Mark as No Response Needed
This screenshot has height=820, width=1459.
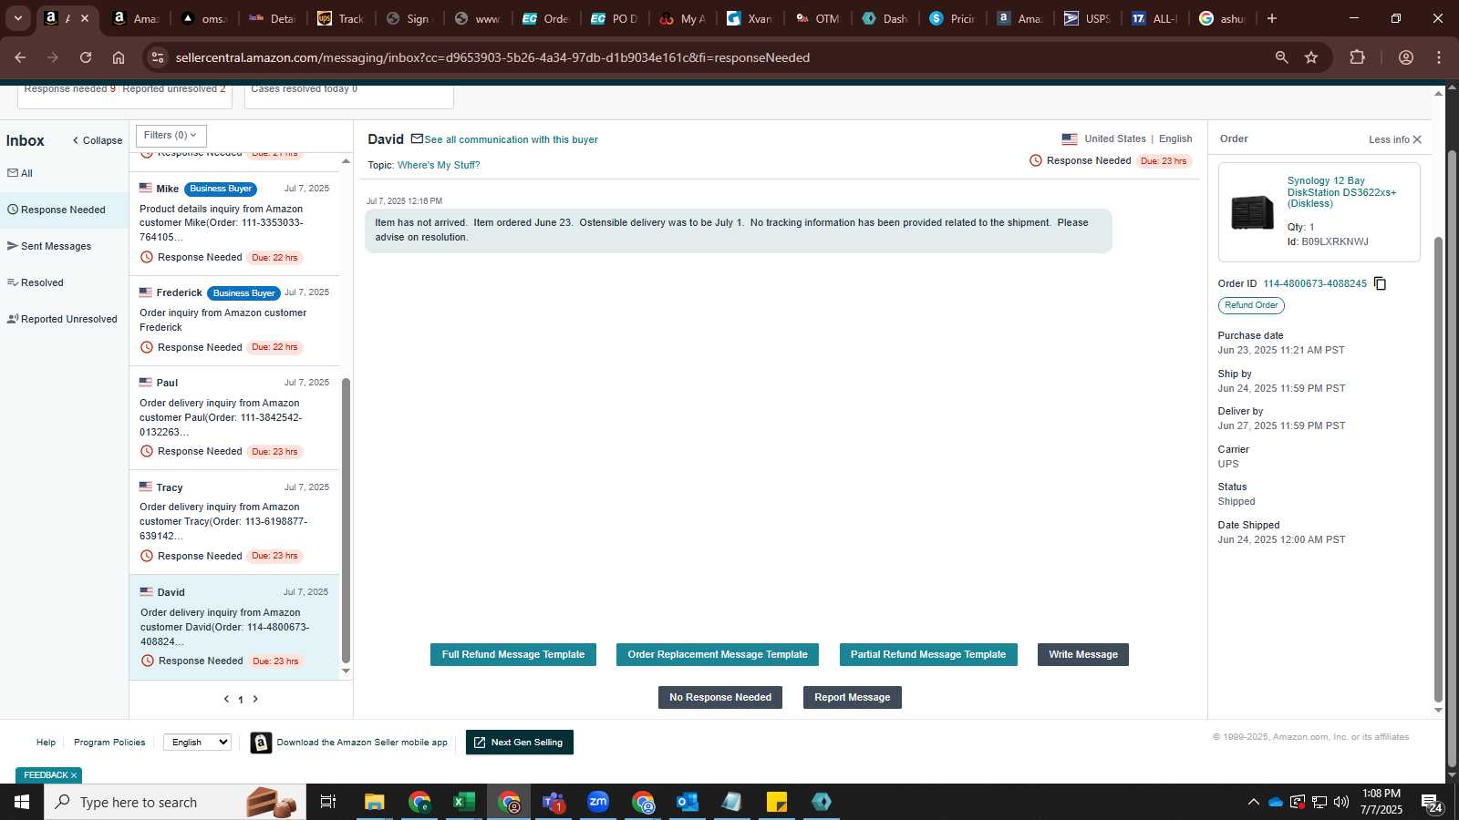tap(720, 697)
